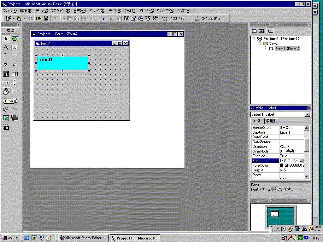Pick the Timer stopwatch tool
The width and height of the screenshot is (323, 242).
coord(6,92)
